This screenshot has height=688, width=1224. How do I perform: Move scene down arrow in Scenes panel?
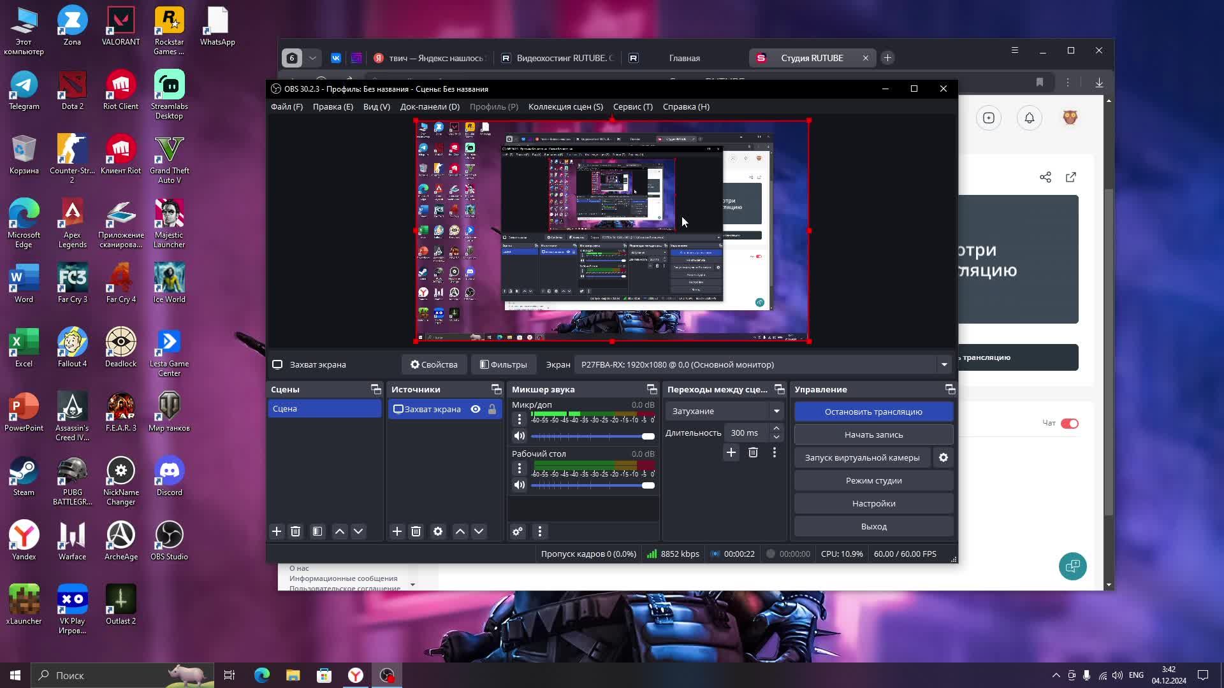358,531
